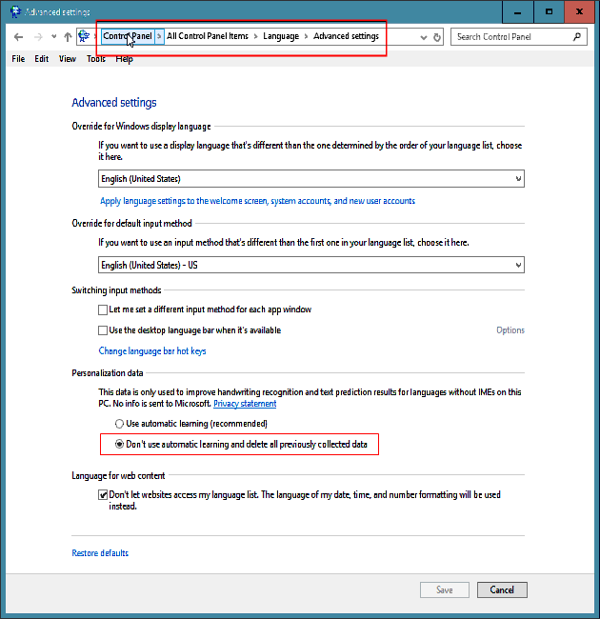
Task: Open the Help menu
Action: pyautogui.click(x=124, y=59)
